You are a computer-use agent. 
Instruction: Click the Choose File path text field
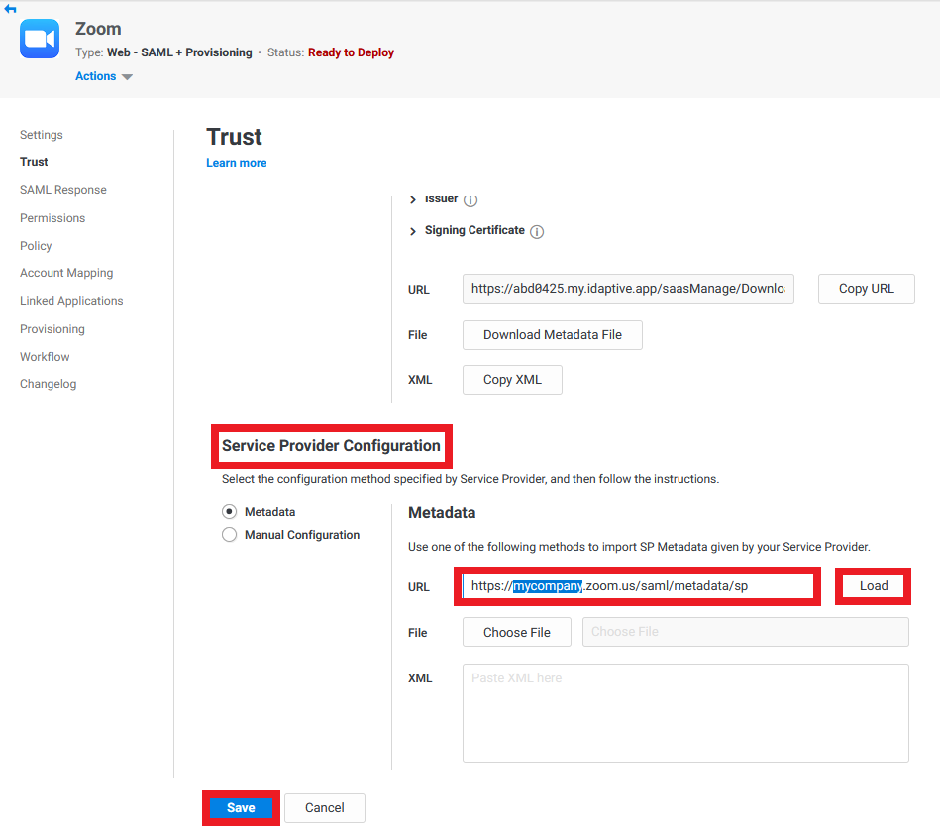pyautogui.click(x=745, y=632)
